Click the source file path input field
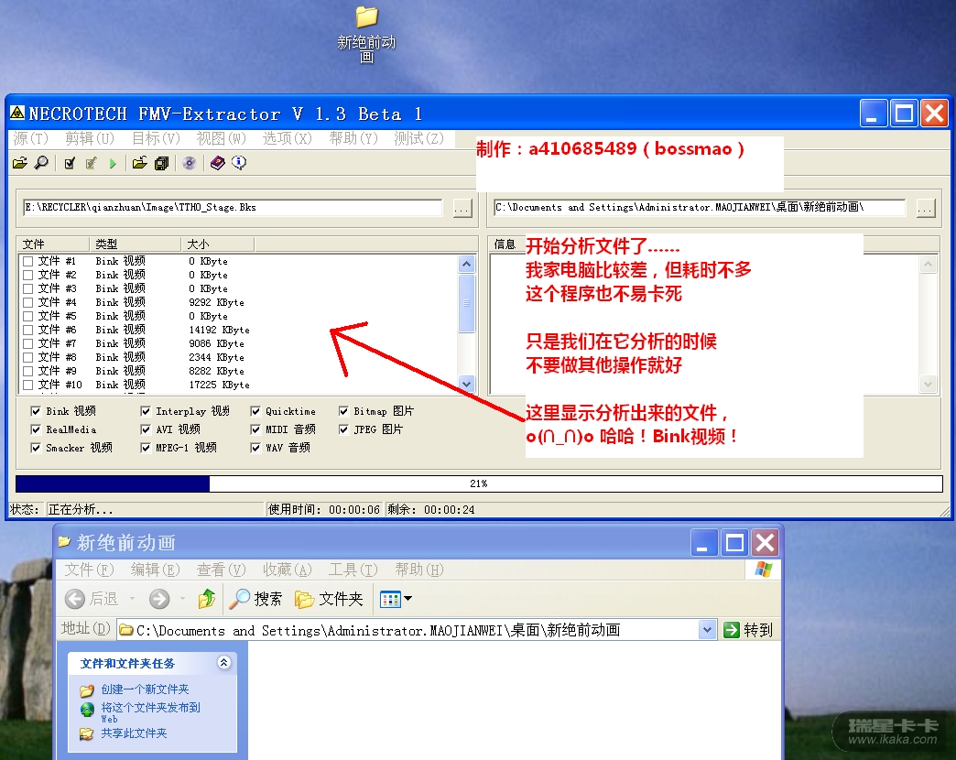The height and width of the screenshot is (760, 956). pyautogui.click(x=233, y=207)
